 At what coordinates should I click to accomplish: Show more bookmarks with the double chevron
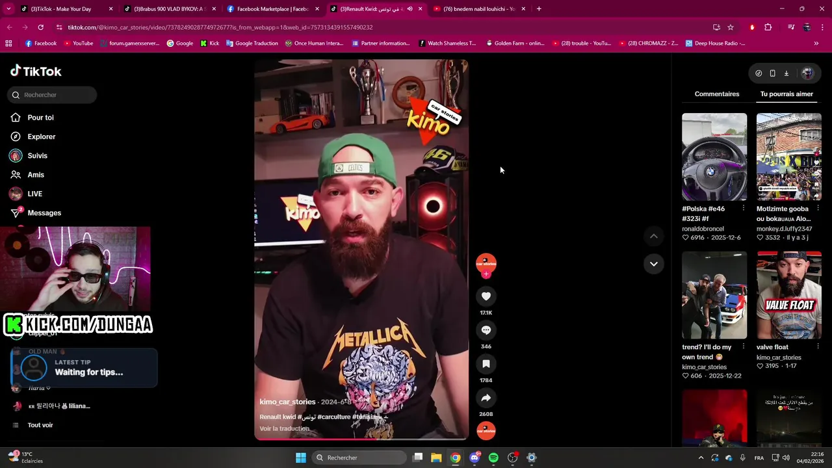click(x=816, y=44)
